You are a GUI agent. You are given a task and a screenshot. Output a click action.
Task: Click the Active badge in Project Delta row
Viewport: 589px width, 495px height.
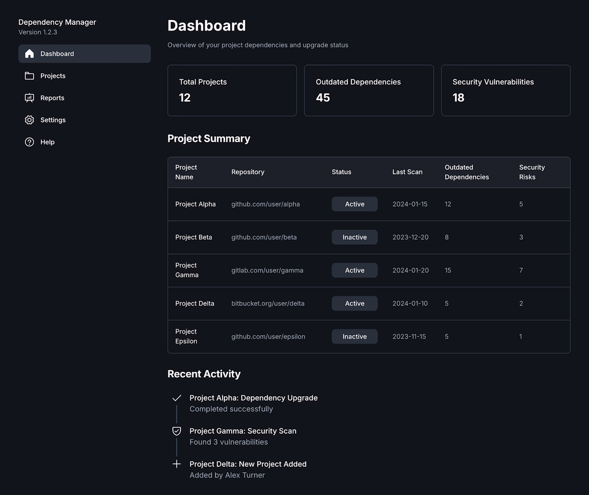click(x=354, y=304)
